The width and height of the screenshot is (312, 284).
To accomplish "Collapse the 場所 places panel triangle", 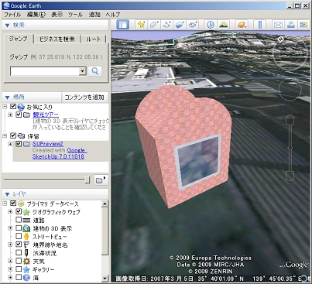I will [x=7, y=98].
